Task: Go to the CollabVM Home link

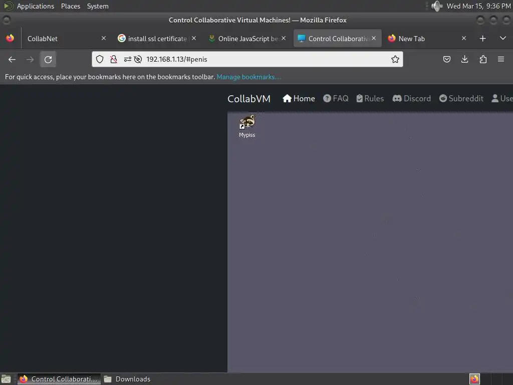Action: 299,99
